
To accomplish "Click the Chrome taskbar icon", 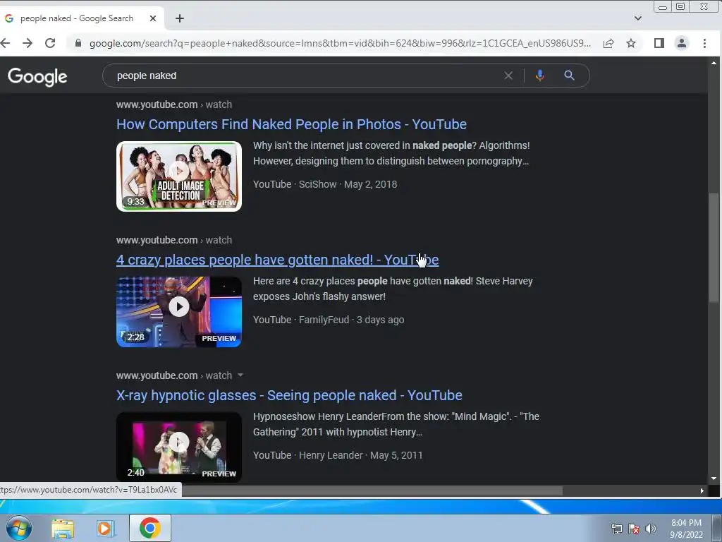I will click(x=150, y=528).
